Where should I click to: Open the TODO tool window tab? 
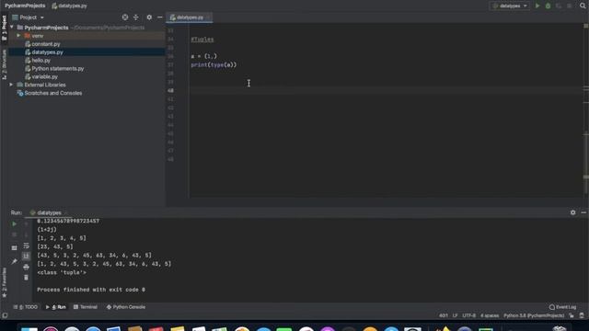(26, 307)
